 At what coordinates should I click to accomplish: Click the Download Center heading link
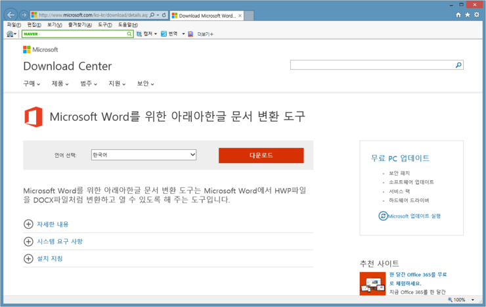[67, 66]
